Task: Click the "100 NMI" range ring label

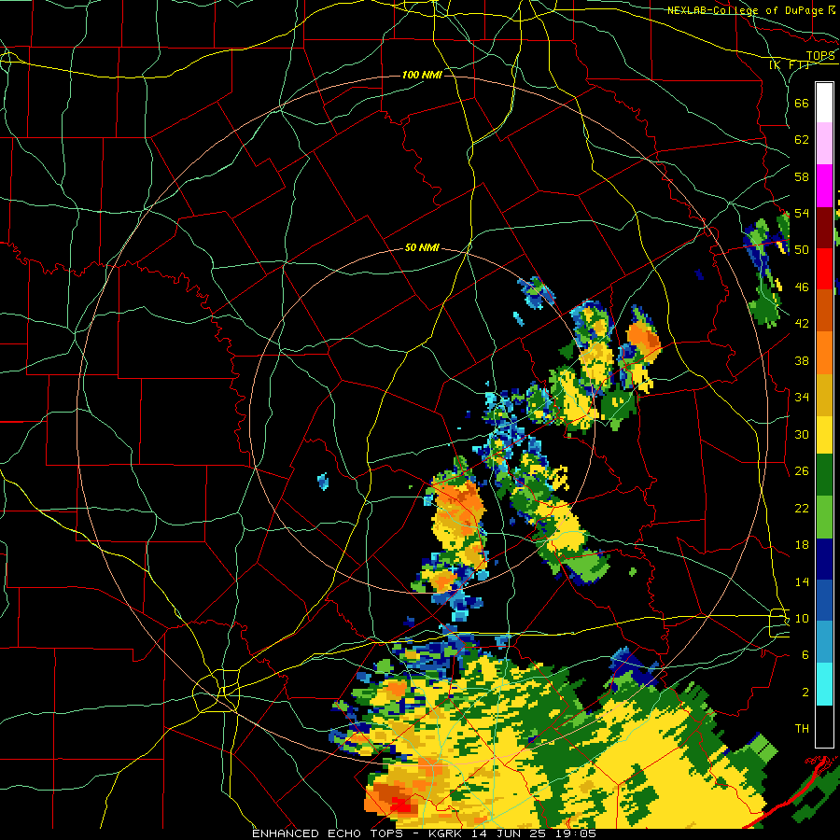Action: 422,75
